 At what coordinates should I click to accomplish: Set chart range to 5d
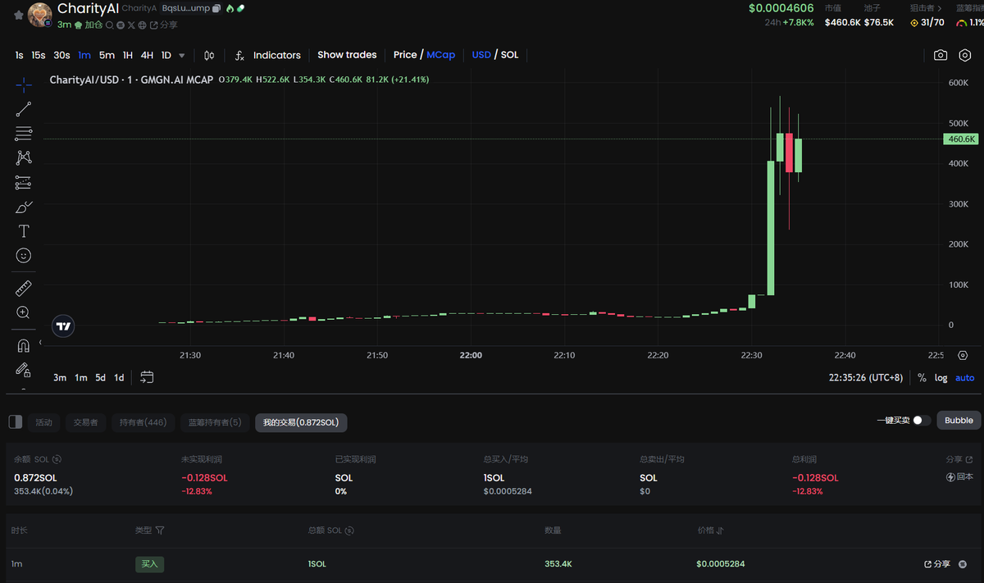(x=100, y=378)
